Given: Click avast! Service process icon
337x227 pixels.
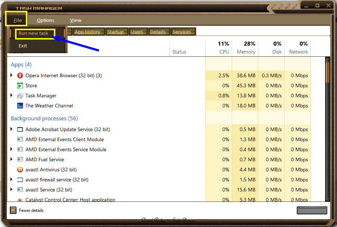Looking at the screenshot, I should click(x=20, y=190).
